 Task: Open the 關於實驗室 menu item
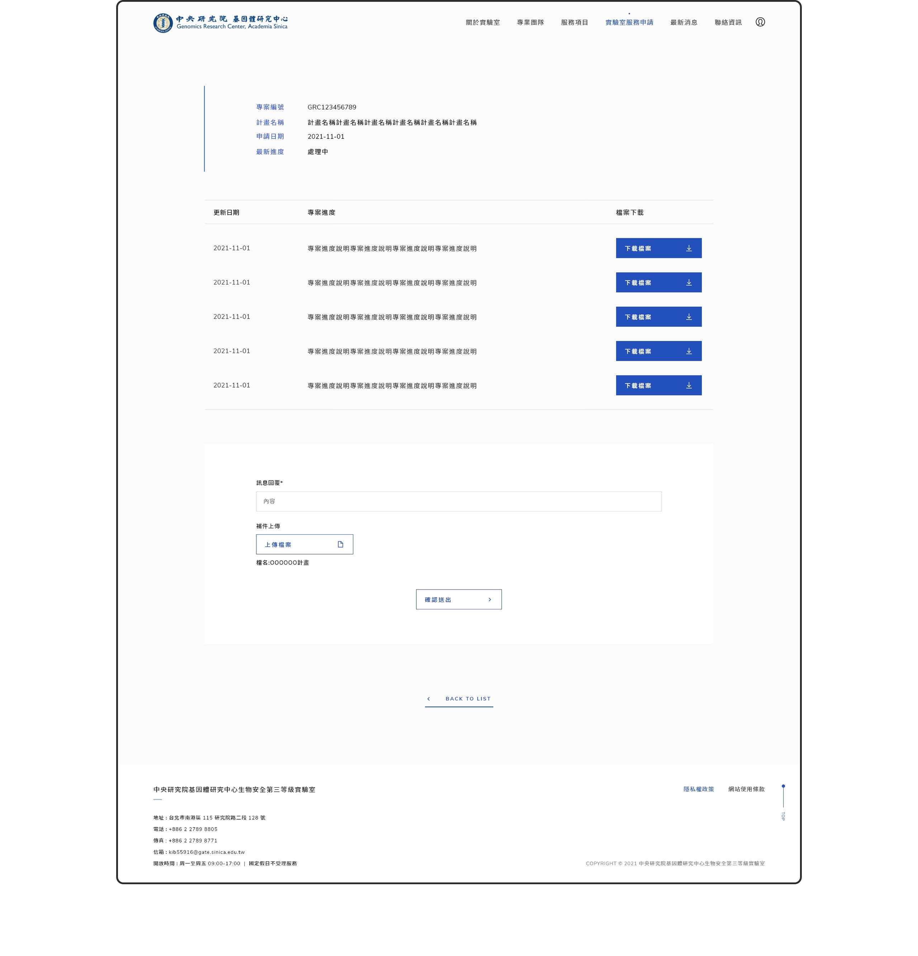coord(483,23)
